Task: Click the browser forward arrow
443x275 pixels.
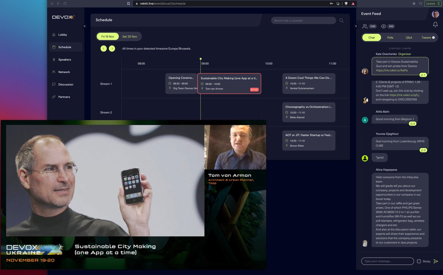Action: tap(58, 3)
